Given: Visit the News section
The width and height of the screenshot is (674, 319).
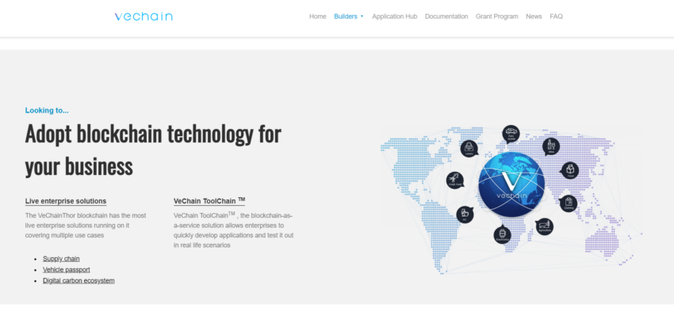Looking at the screenshot, I should click(x=534, y=17).
